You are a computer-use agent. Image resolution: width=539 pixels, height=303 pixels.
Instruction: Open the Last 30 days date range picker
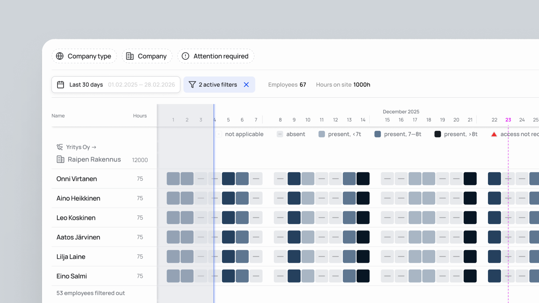click(x=116, y=85)
